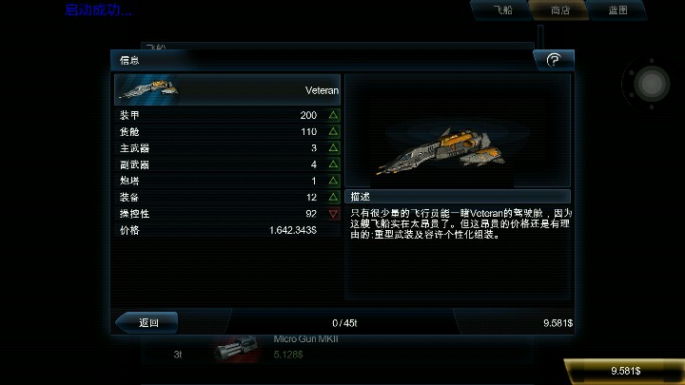Click the large Veteran ship preview image
Screen dimensions: 685x385
[x=441, y=150]
